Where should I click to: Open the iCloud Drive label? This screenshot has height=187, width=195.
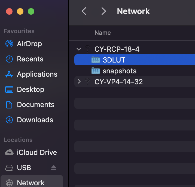click(37, 152)
